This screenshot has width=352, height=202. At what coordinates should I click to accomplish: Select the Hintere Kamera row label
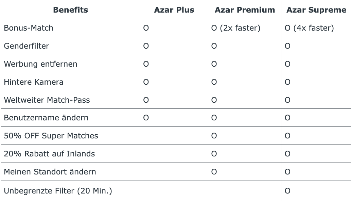point(34,82)
